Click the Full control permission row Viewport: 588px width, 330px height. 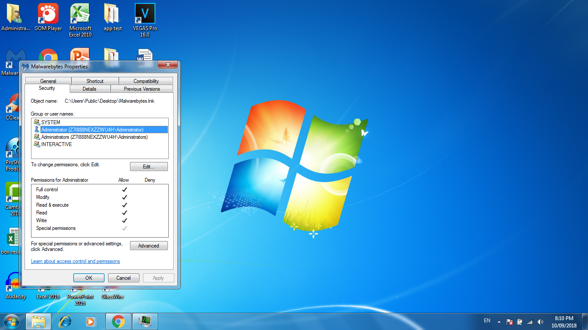(x=100, y=189)
